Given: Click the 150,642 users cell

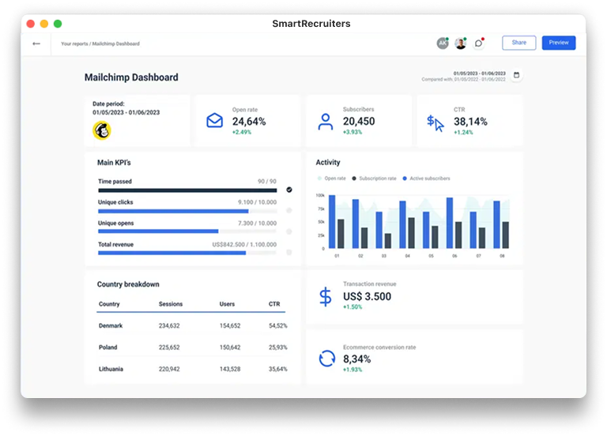Looking at the screenshot, I should click(230, 348).
